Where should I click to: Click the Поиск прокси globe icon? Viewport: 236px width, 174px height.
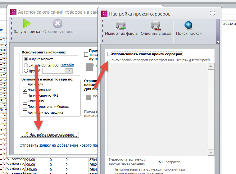pyautogui.click(x=188, y=25)
